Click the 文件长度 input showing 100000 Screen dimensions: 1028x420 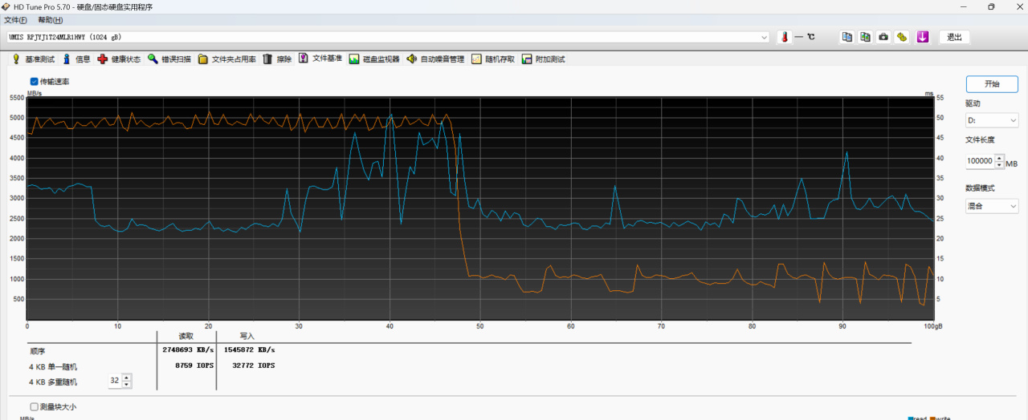click(980, 161)
